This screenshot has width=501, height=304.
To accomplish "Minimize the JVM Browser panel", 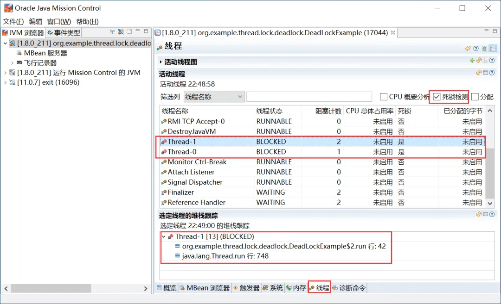I will (138, 31).
